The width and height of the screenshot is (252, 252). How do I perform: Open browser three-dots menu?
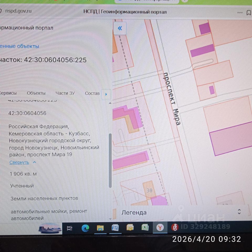[x=240, y=13]
